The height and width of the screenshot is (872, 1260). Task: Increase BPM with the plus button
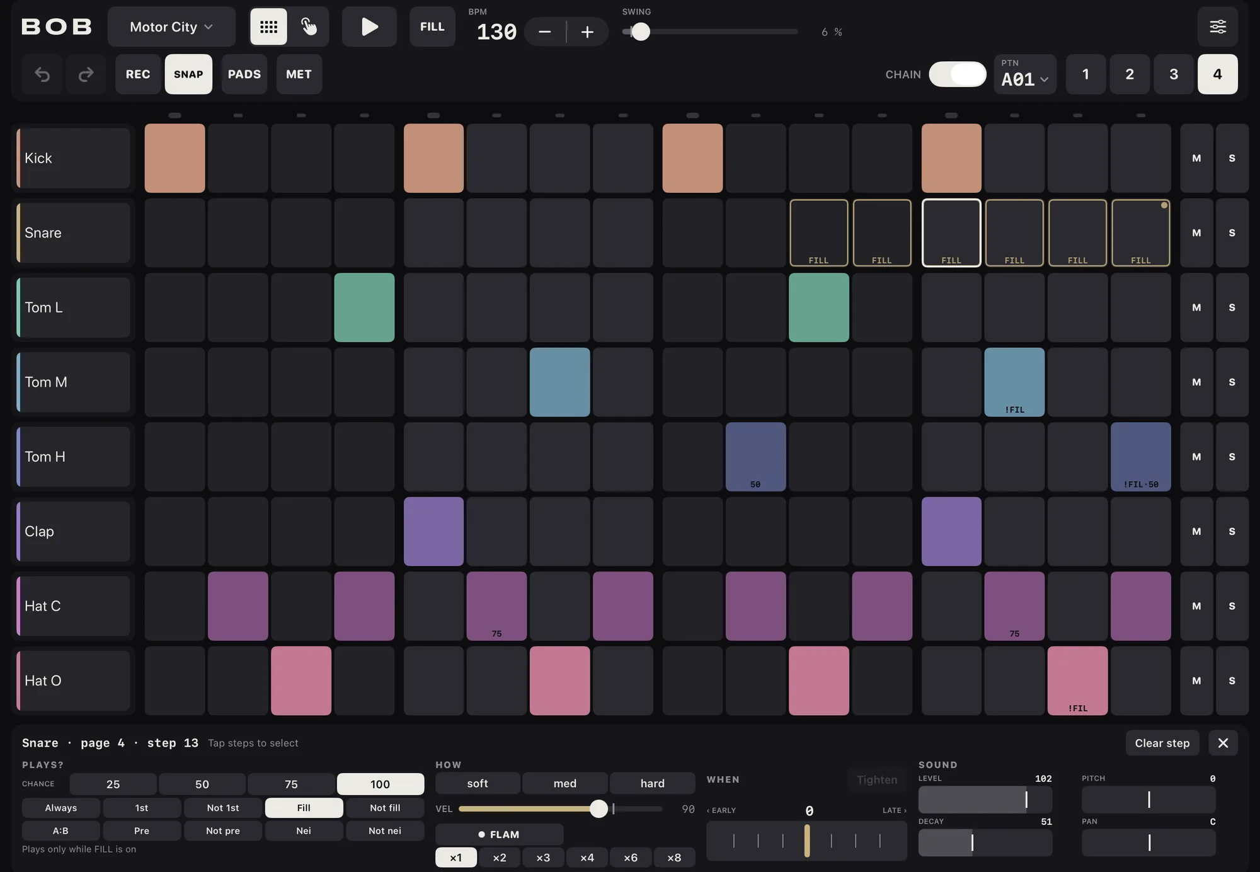point(587,32)
